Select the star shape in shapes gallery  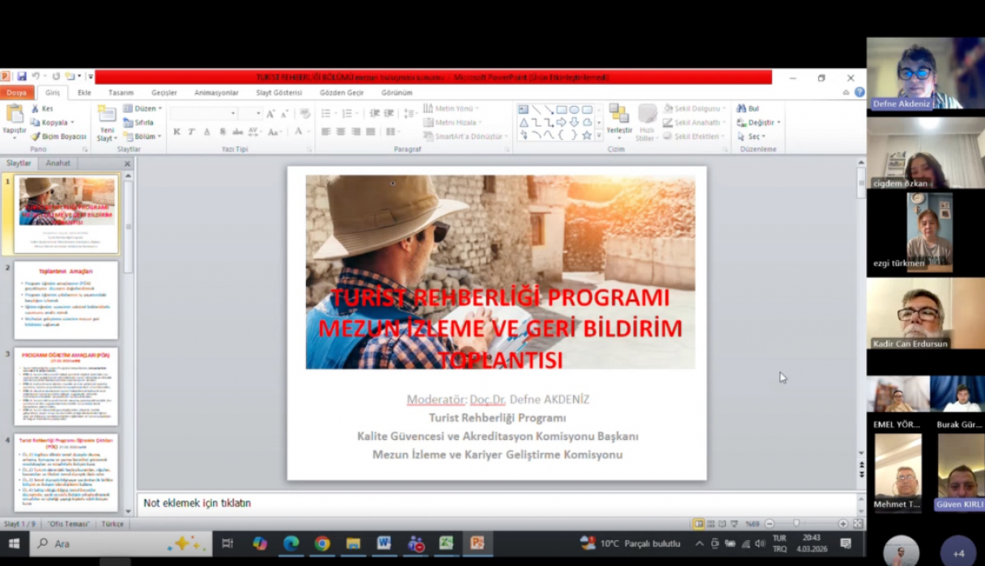coord(587,136)
